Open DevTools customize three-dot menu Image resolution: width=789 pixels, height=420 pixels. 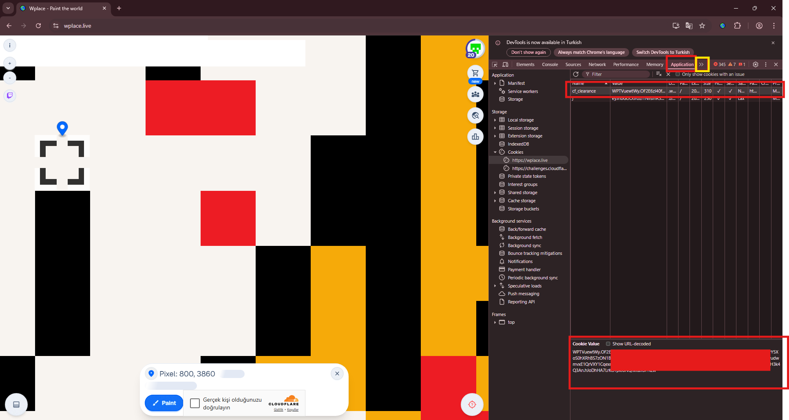766,64
